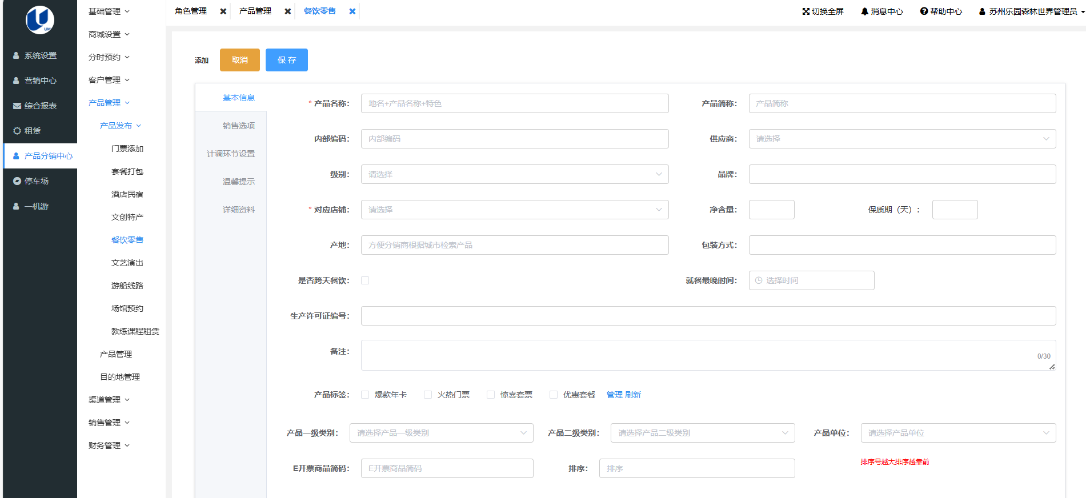The width and height of the screenshot is (1086, 498).
Task: Switch to the 销售选项 tab
Action: 238,126
